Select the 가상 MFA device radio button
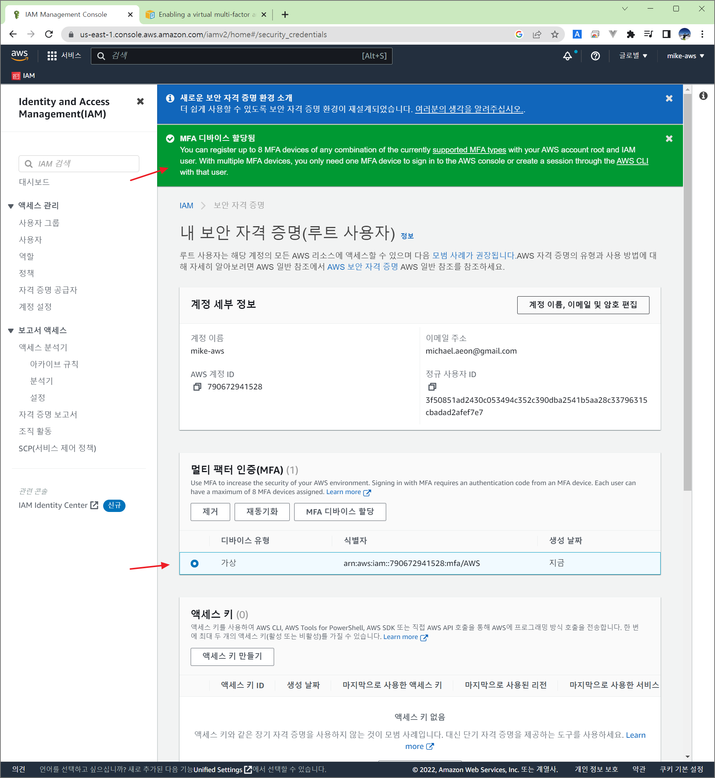 pos(195,564)
